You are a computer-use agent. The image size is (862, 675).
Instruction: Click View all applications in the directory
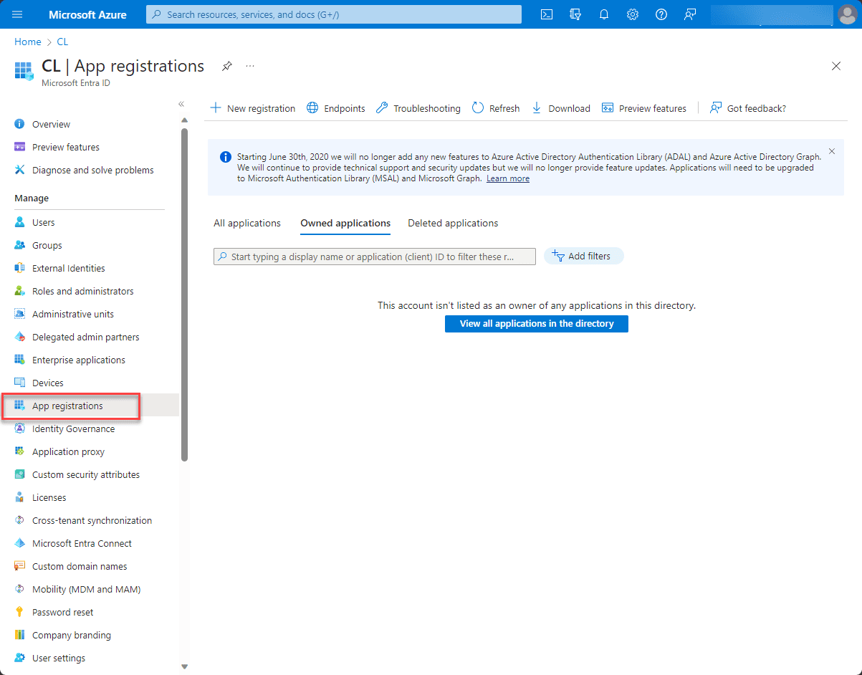pyautogui.click(x=537, y=324)
